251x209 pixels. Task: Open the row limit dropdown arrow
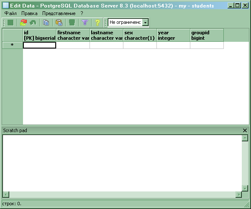coord(145,23)
